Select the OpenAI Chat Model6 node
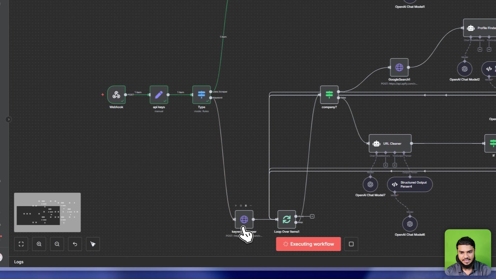 pos(410,224)
